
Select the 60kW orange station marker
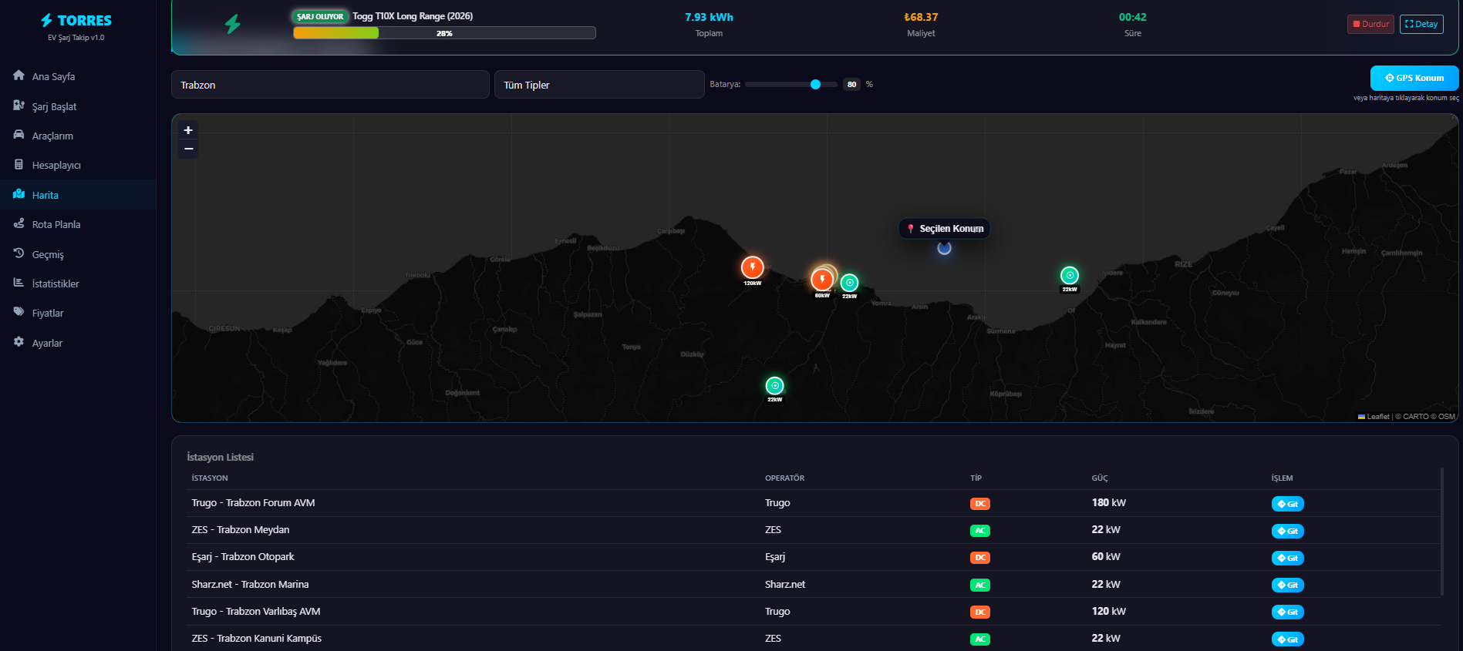[x=821, y=280]
